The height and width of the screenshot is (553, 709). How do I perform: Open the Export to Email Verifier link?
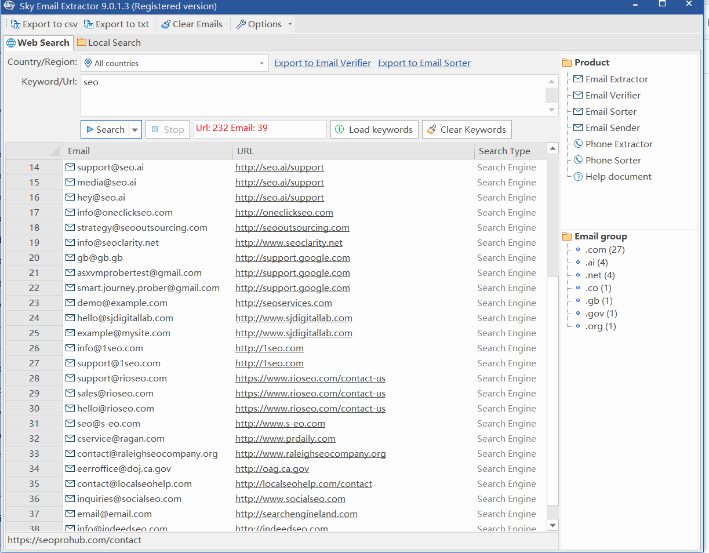322,63
